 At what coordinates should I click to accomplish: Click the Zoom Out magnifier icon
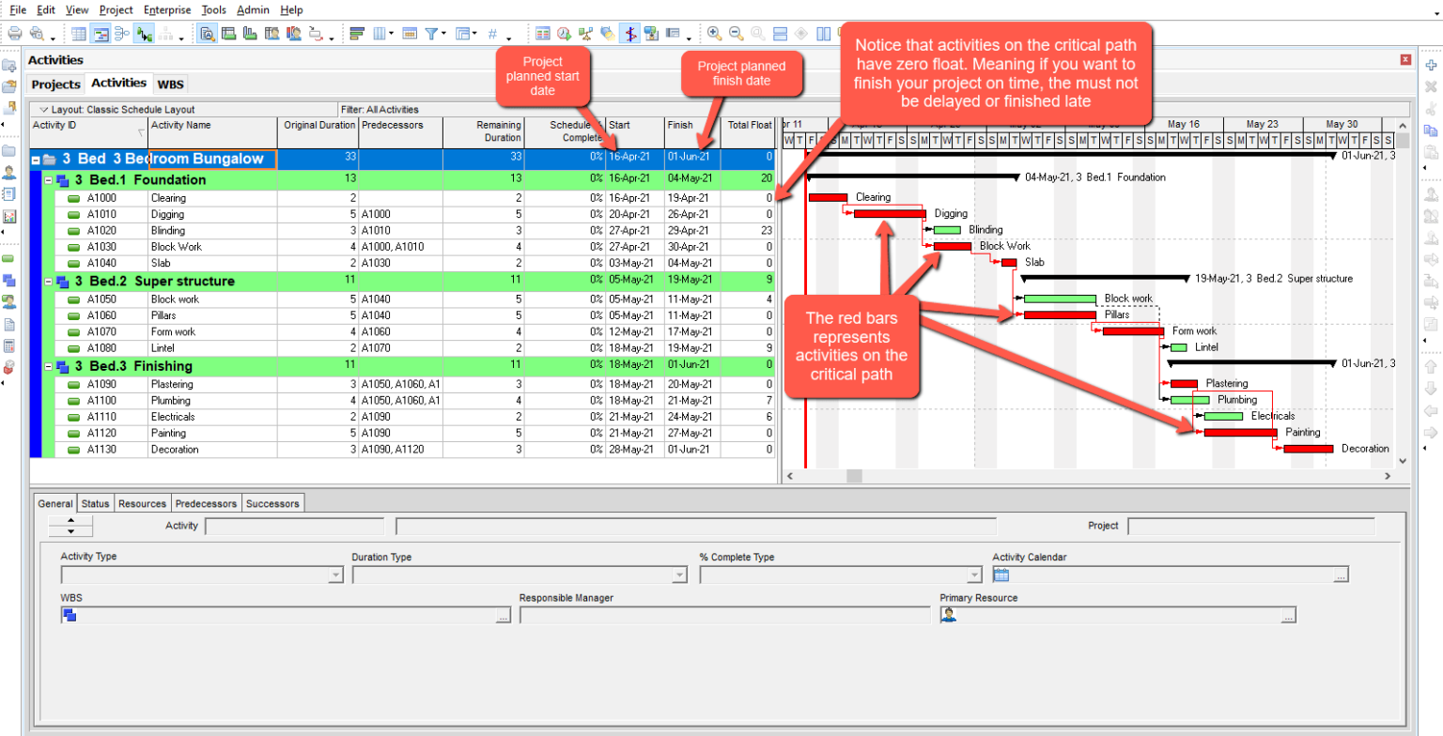pos(736,34)
